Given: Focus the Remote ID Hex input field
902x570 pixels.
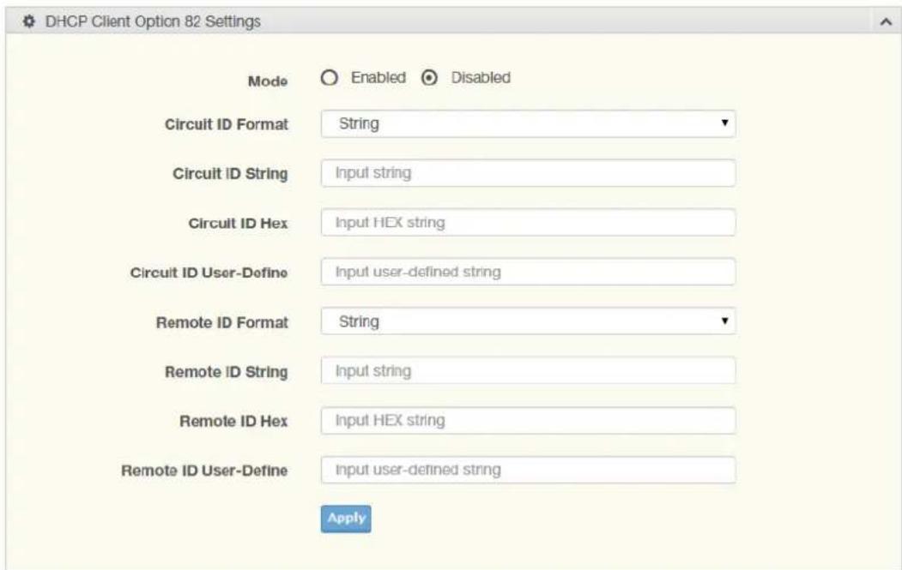Looking at the screenshot, I should 528,420.
